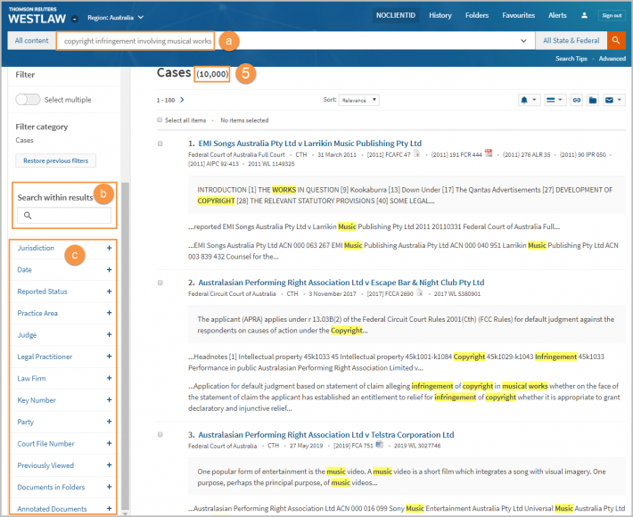Click the magnifier in Search within results
This screenshot has height=517, width=633.
tap(28, 215)
